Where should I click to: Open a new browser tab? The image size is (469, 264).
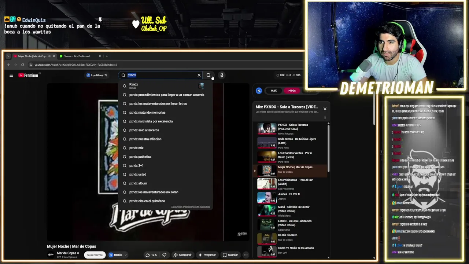point(107,56)
